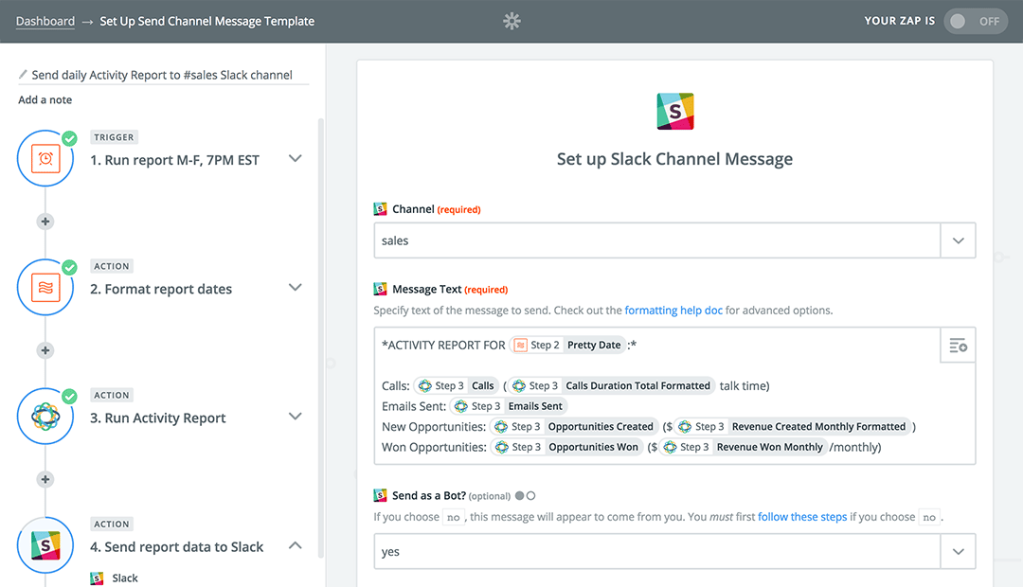Add step via plus after step 2
The image size is (1023, 587).
point(45,350)
